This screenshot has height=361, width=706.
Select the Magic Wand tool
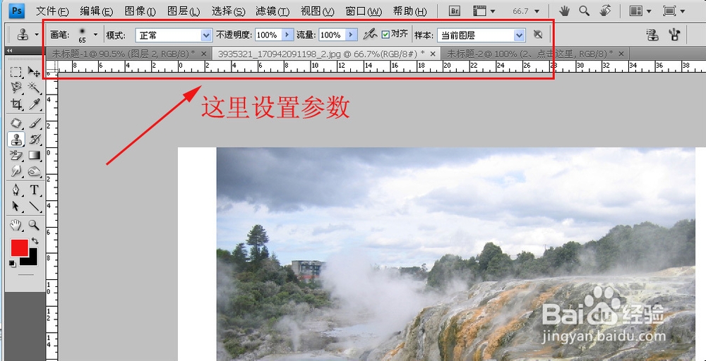(x=34, y=87)
